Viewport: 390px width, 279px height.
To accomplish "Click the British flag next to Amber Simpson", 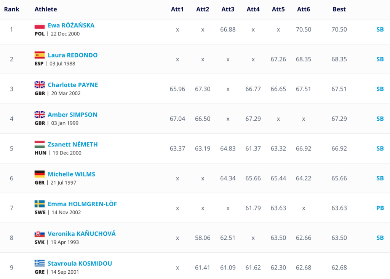I will point(40,115).
